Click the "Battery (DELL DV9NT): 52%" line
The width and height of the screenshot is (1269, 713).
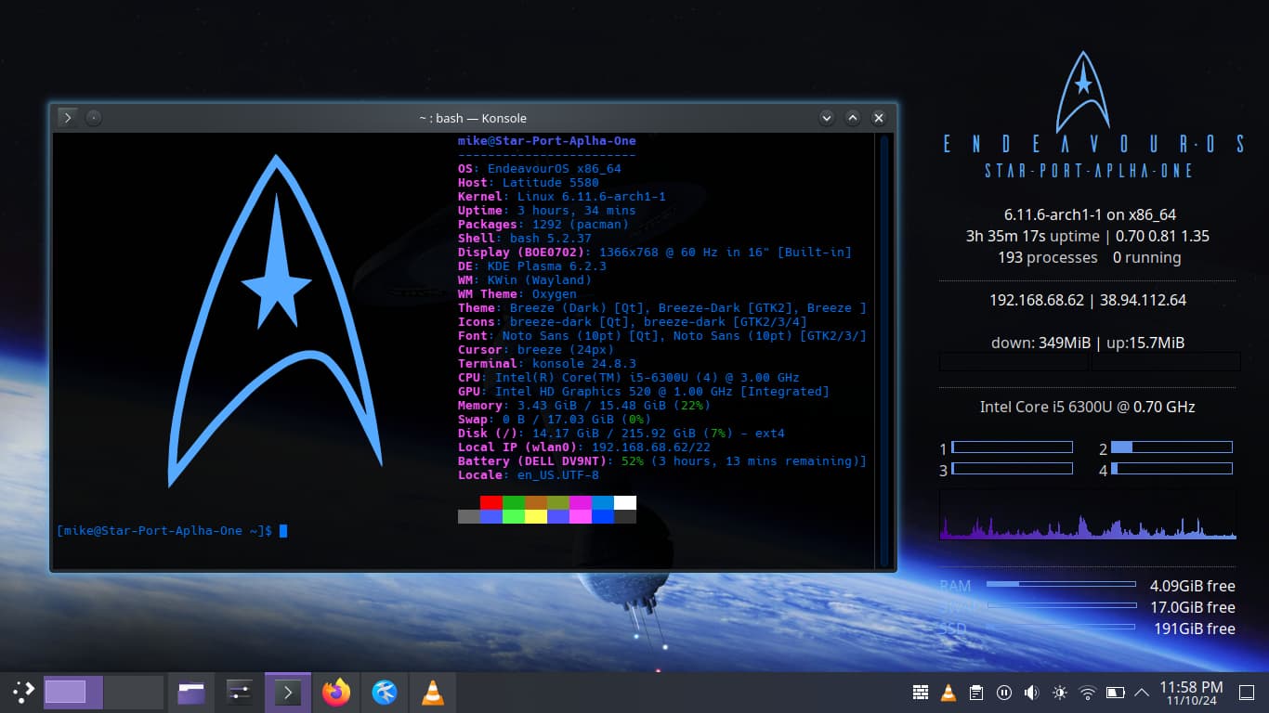click(662, 461)
